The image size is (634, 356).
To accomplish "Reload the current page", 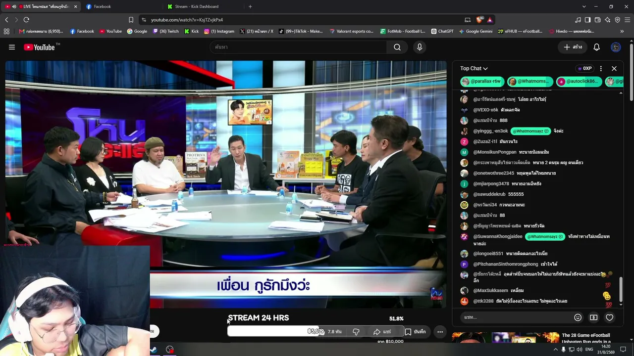I will [x=26, y=20].
